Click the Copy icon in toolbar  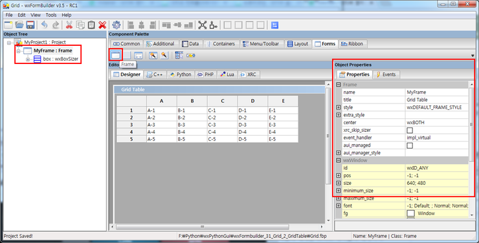[x=80, y=25]
